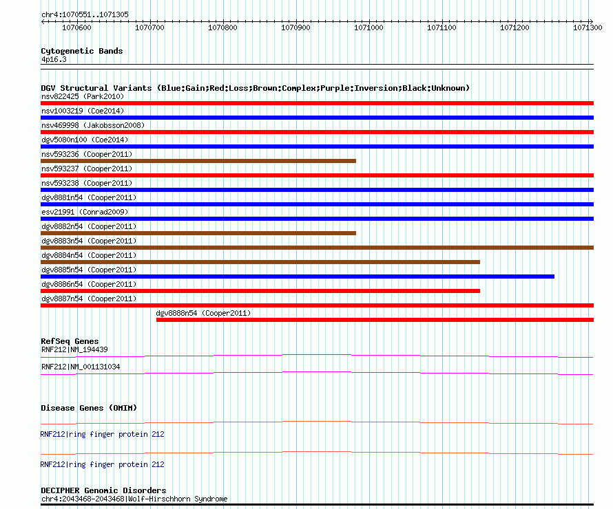This screenshot has width=613, height=509.
Task: Open the first RNF212 ring finger protein 212 link
Action: (x=102, y=434)
